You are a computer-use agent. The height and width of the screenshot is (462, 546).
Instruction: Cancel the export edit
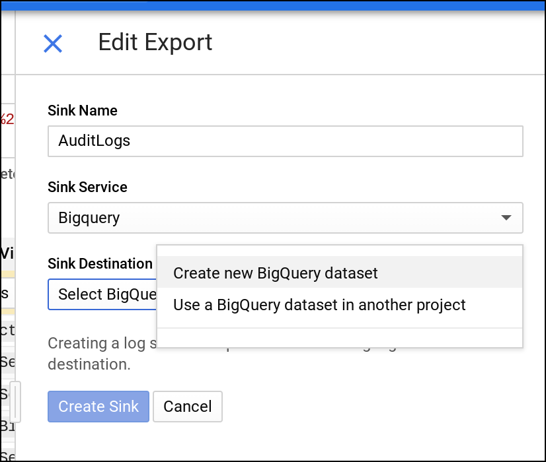tap(187, 407)
